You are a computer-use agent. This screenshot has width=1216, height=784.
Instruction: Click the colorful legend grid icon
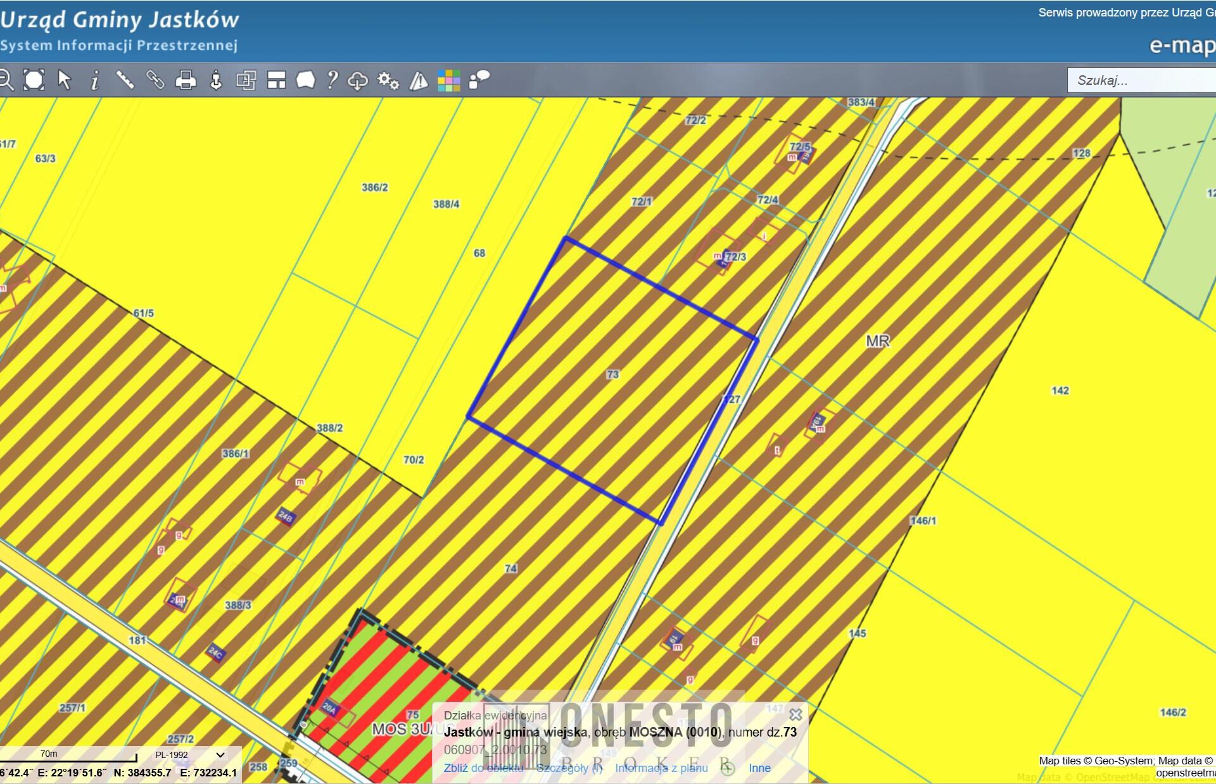(x=449, y=80)
